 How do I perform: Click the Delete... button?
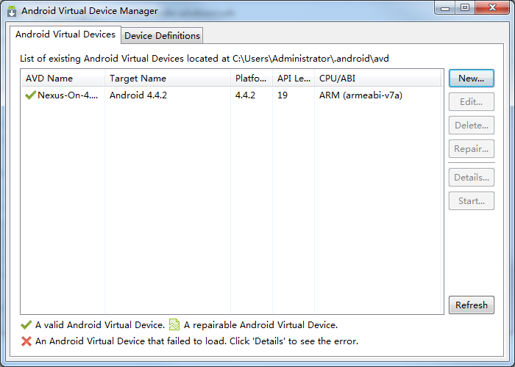tap(472, 126)
